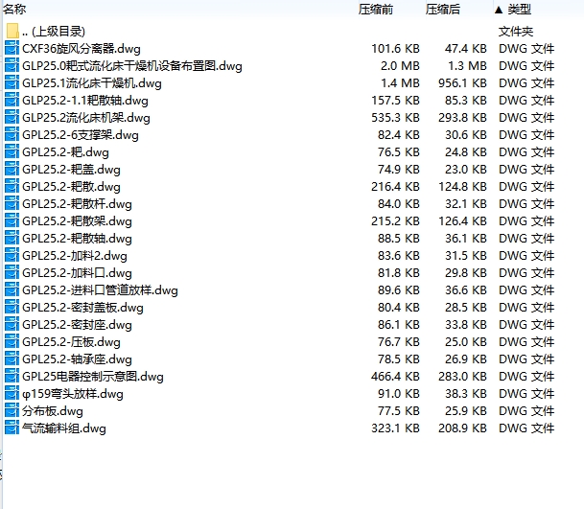
Task: Select the DWG icon for GPL25.2-耙散架.dwg
Action: click(12, 220)
